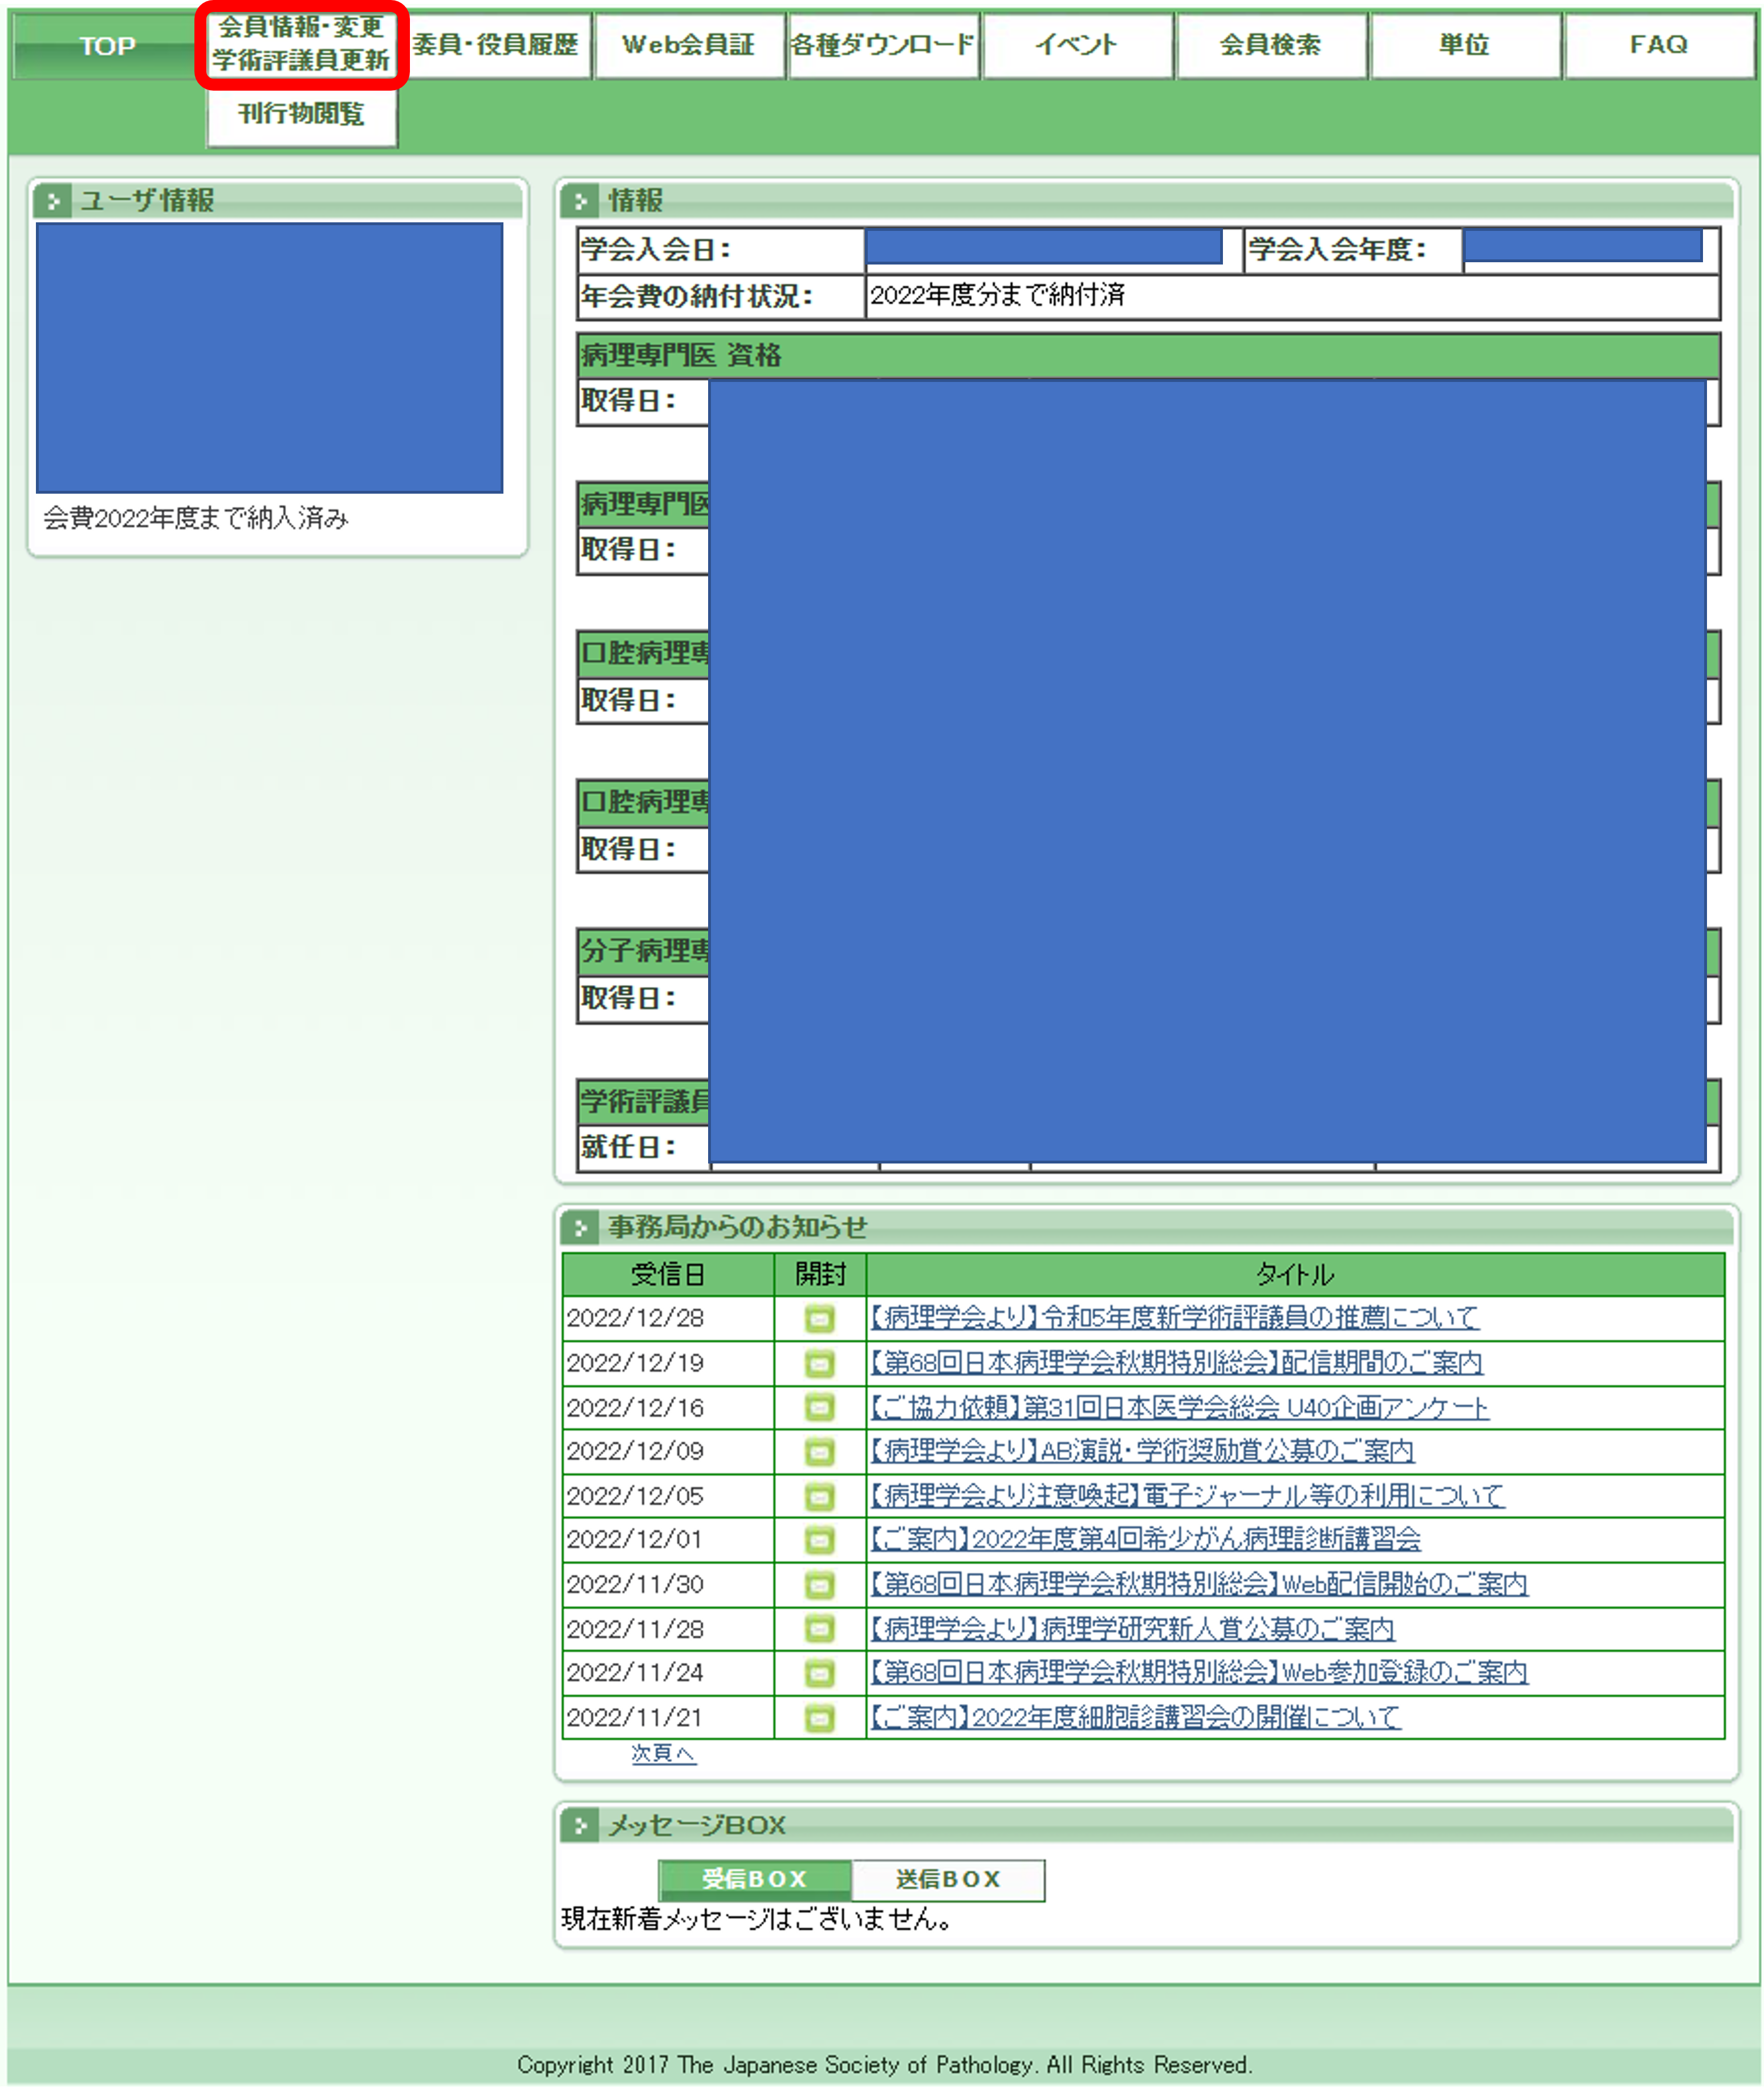Switch to the 送信BOX tab

click(x=948, y=1880)
